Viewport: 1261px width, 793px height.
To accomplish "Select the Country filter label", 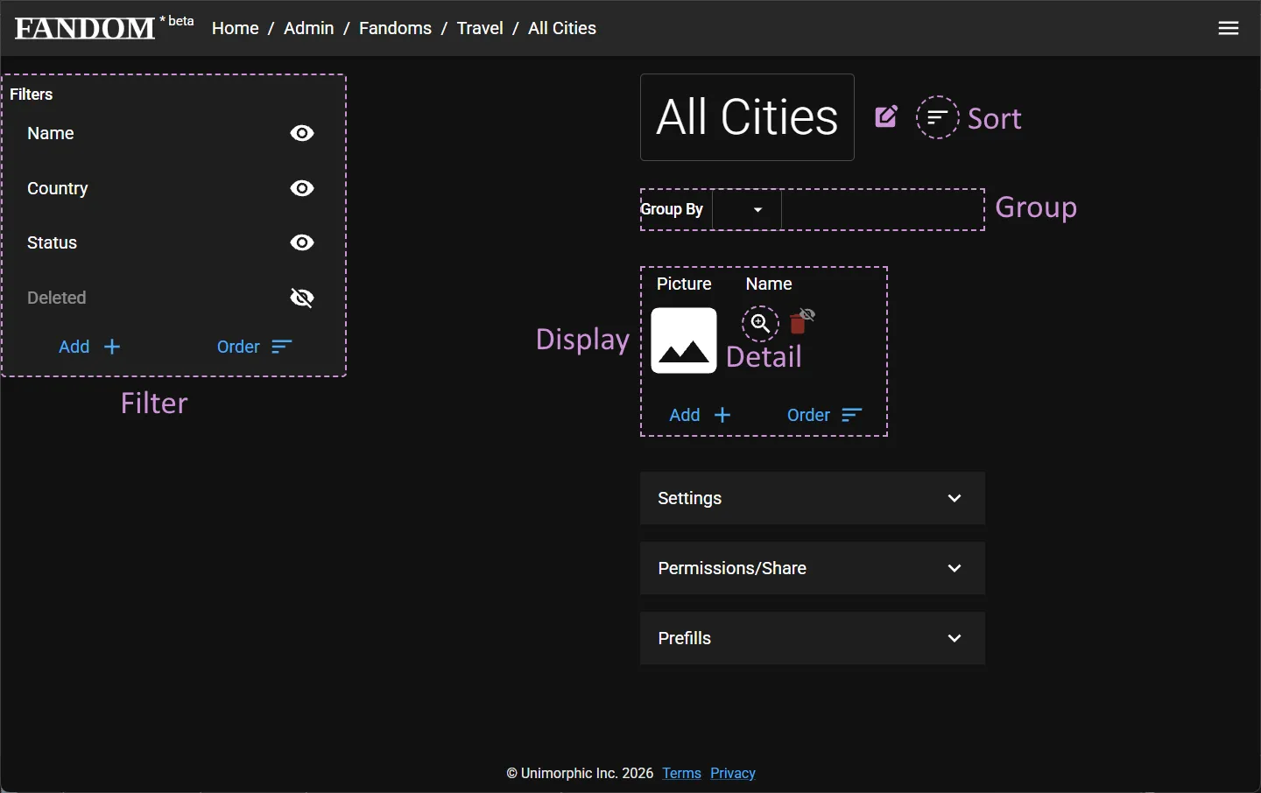I will tap(58, 188).
